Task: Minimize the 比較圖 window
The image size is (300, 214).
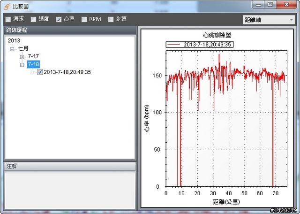Action: (258, 5)
